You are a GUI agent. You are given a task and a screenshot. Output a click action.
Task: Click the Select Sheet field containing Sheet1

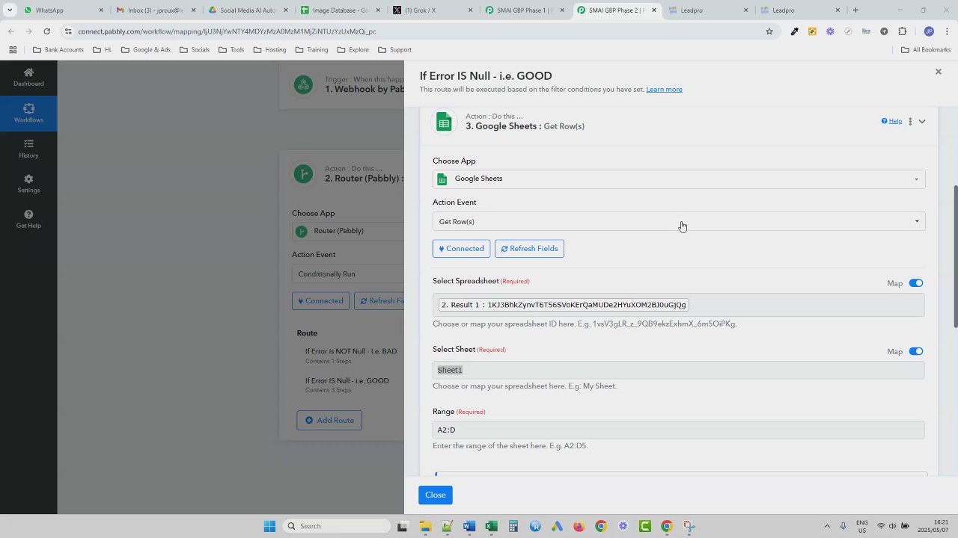(678, 370)
